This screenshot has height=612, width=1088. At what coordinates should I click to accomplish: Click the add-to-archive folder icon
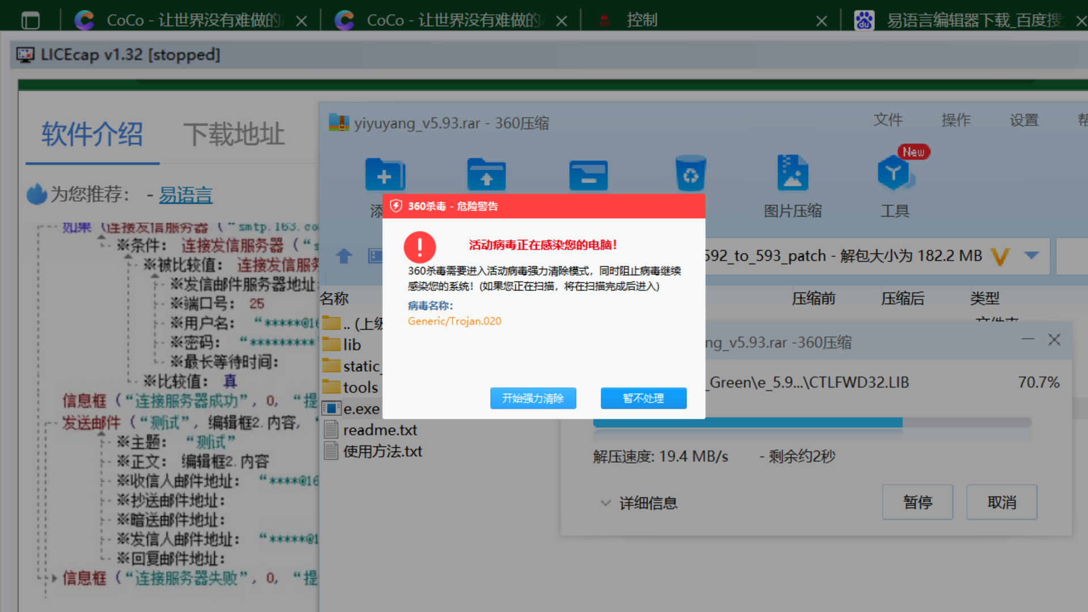(385, 174)
